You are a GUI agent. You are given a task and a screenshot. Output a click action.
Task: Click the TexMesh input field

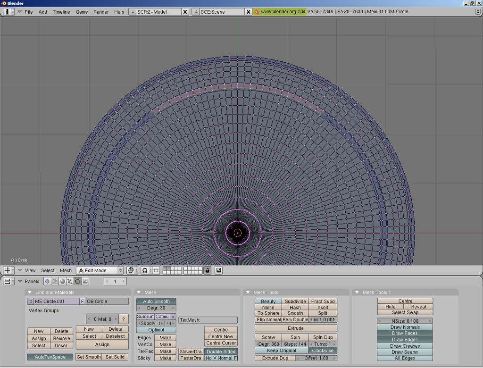coord(208,320)
